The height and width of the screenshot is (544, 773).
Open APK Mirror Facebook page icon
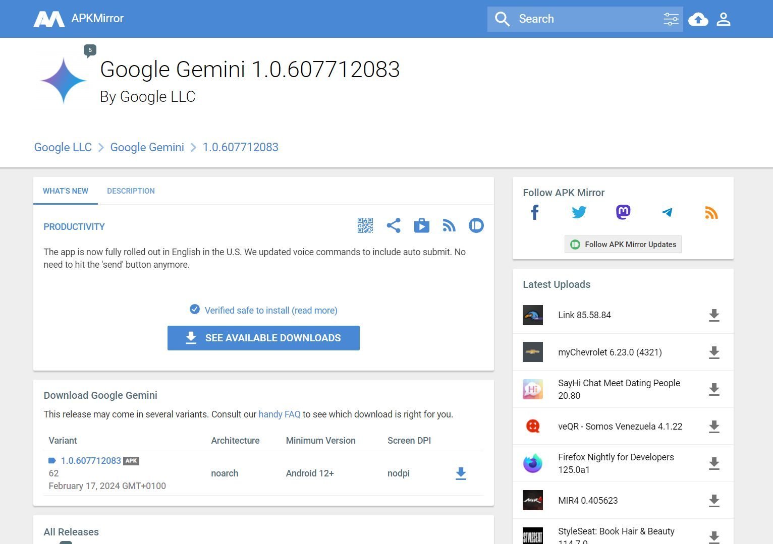(535, 212)
